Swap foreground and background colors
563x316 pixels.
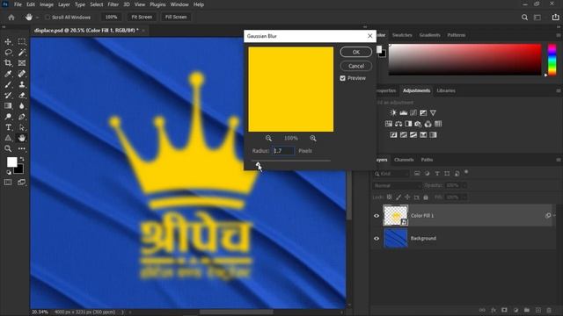point(22,159)
